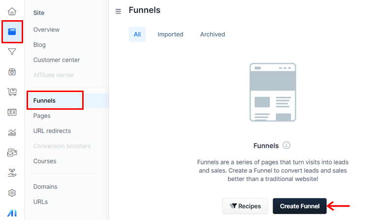Image resolution: width=374 pixels, height=220 pixels.
Task: Toggle the hamburger menu beside Funnels title
Action: pyautogui.click(x=118, y=11)
